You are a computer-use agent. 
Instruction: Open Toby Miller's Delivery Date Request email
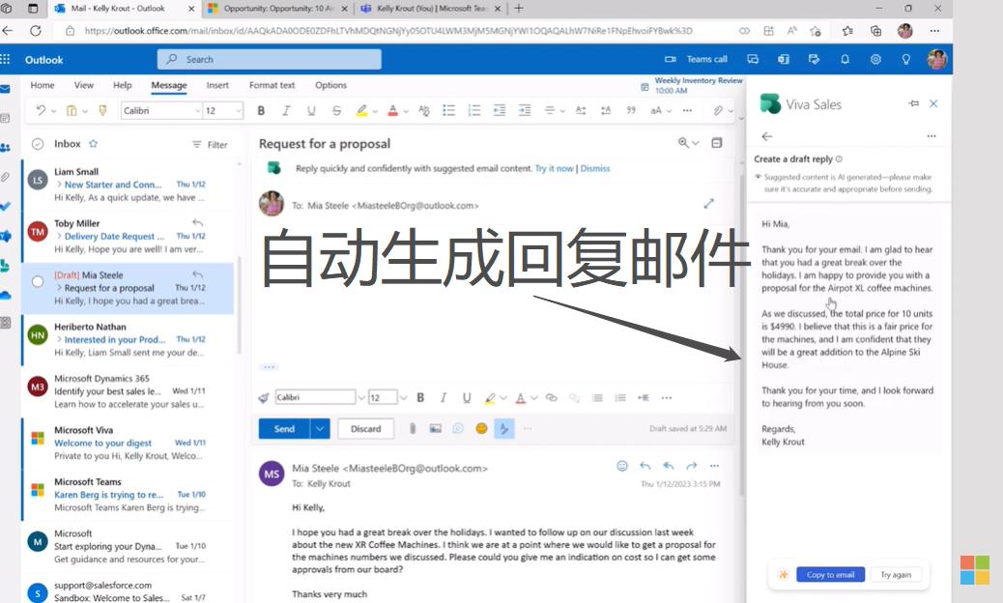click(x=129, y=236)
